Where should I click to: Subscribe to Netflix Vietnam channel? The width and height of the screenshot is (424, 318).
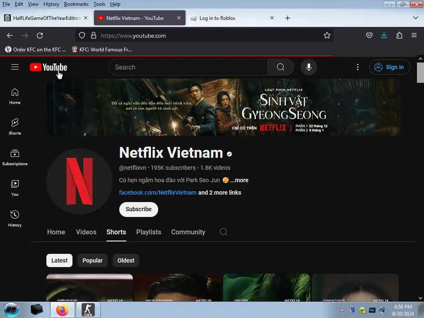(x=138, y=209)
